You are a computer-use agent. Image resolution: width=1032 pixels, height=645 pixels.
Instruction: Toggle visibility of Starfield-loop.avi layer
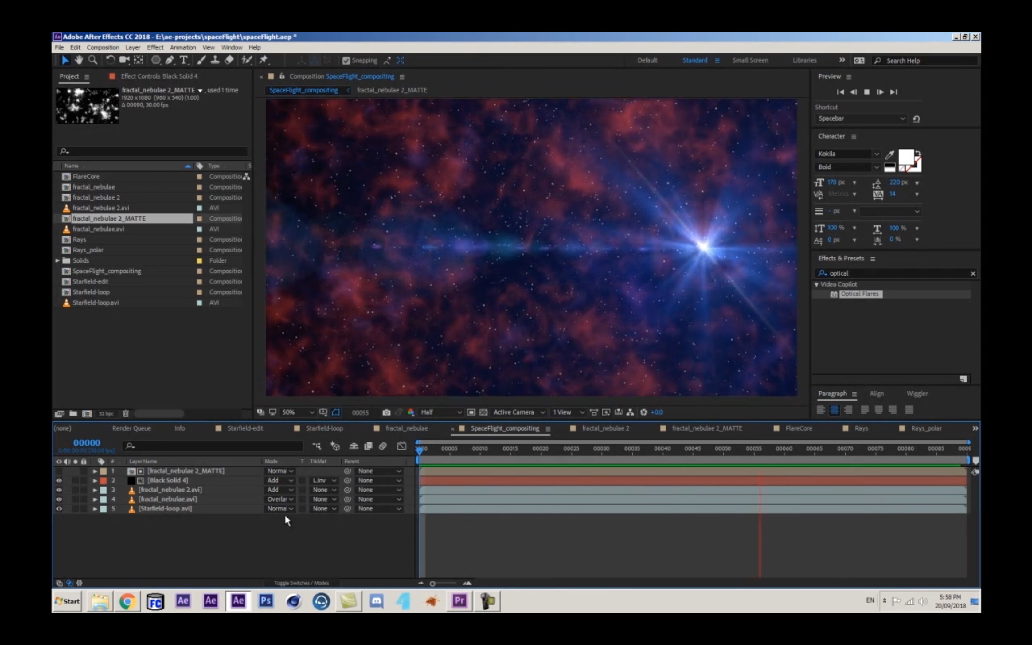[x=58, y=508]
